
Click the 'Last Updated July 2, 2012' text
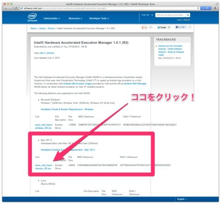[x=47, y=58]
